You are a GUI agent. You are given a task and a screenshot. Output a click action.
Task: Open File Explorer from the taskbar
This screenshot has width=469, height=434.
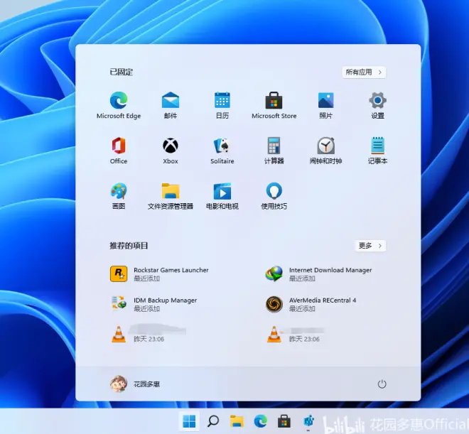pos(237,421)
